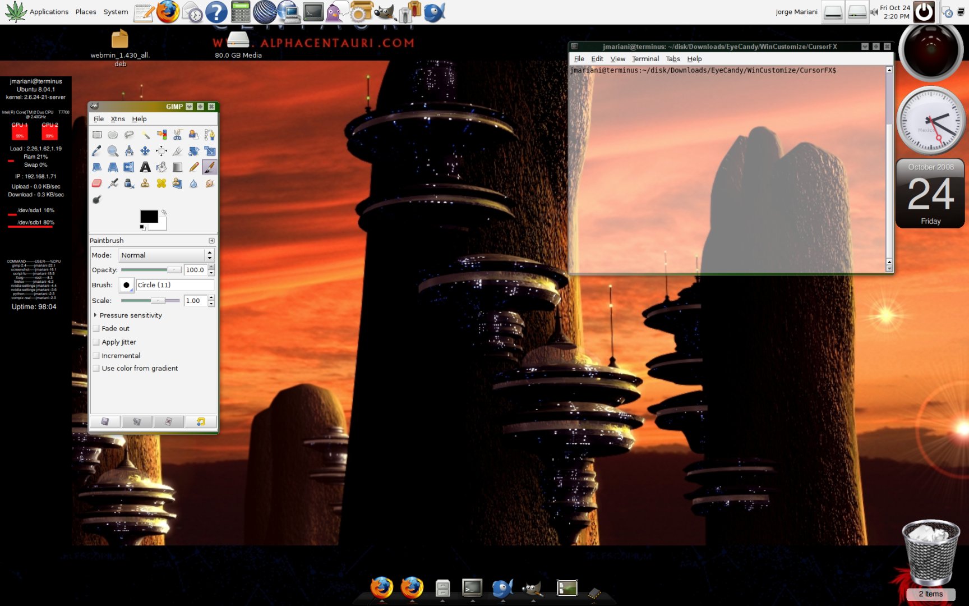The width and height of the screenshot is (969, 606).
Task: Click Reset to default values button
Action: [x=201, y=421]
